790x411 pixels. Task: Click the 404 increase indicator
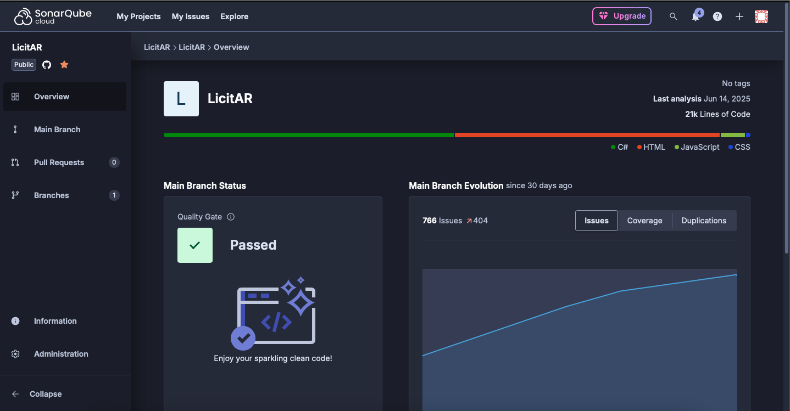point(477,221)
